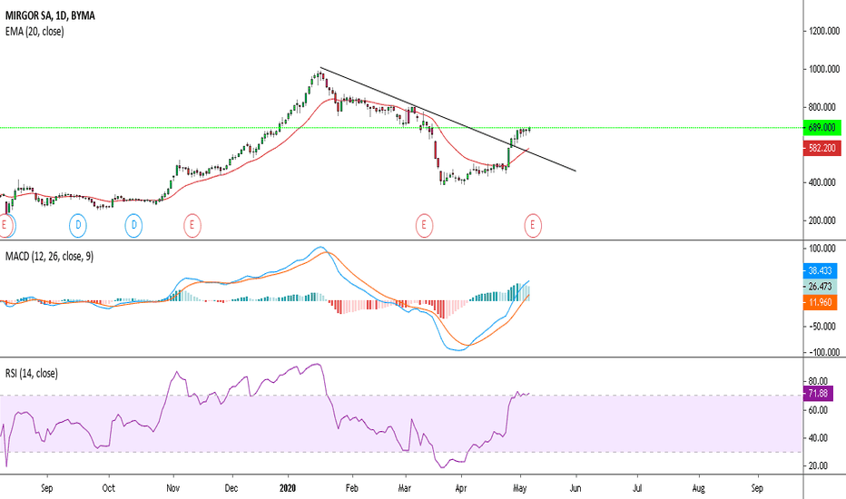Viewport: 846px width, 499px height.
Task: Click the 26.473 histogram value tag
Action: [x=820, y=287]
